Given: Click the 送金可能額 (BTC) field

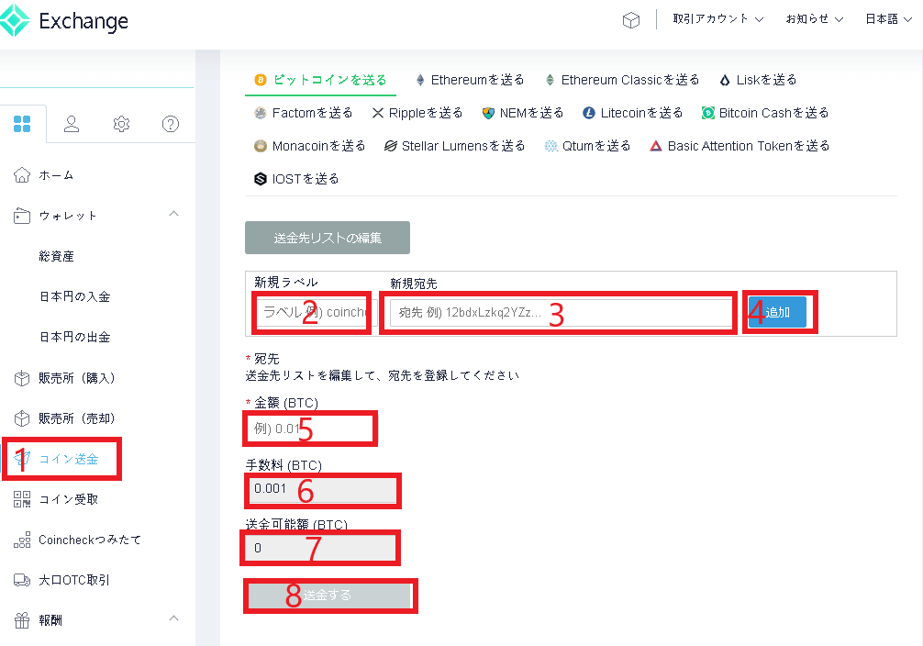Looking at the screenshot, I should 321,548.
